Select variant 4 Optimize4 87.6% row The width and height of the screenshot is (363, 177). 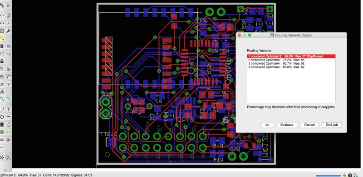tap(291, 67)
